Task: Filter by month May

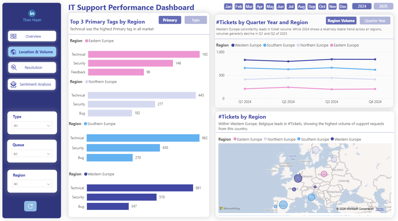Action: pyautogui.click(x=270, y=6)
